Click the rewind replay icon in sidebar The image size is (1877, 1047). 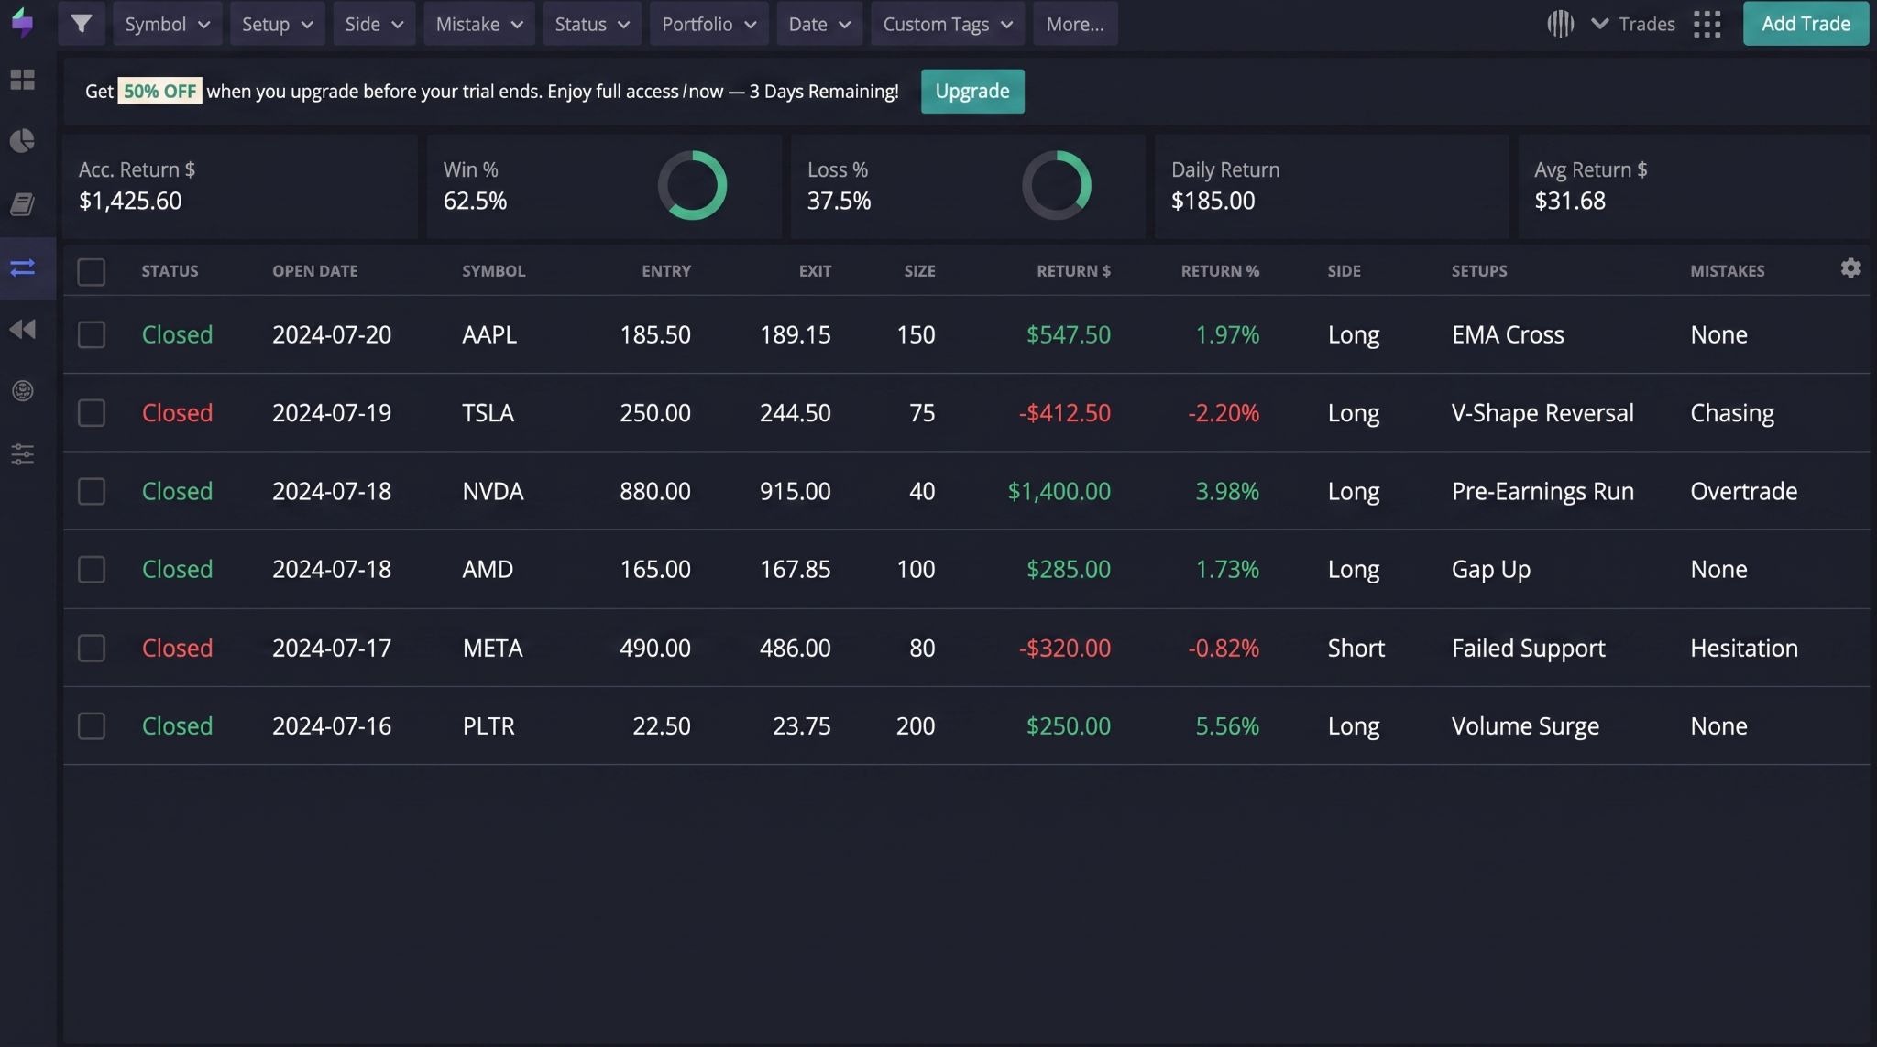(23, 329)
